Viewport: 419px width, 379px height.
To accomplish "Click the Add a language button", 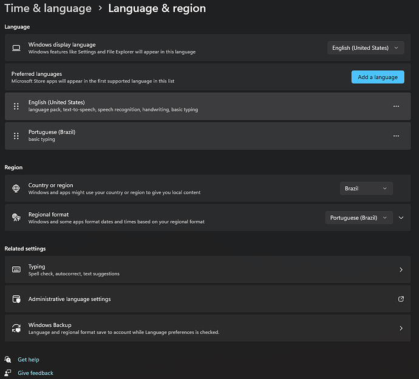I will click(377, 77).
